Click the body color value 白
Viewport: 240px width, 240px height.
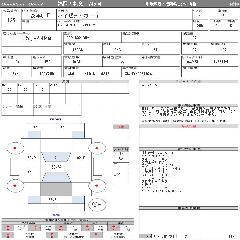tap(17, 62)
